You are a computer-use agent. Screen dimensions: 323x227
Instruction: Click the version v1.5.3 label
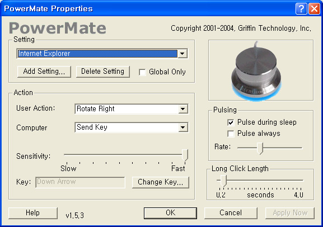coord(75,215)
